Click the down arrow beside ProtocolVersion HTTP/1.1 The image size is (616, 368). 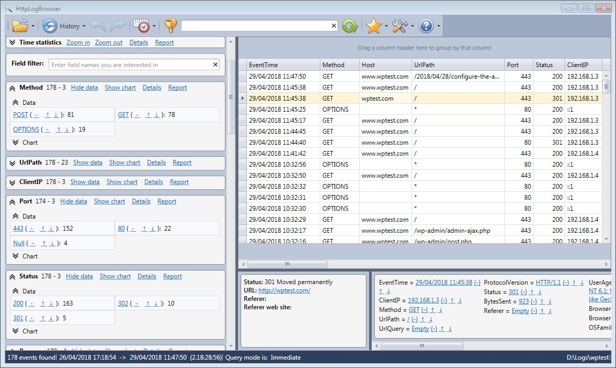(x=582, y=283)
